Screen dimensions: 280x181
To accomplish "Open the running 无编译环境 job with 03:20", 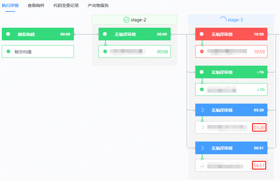I will point(231,110).
